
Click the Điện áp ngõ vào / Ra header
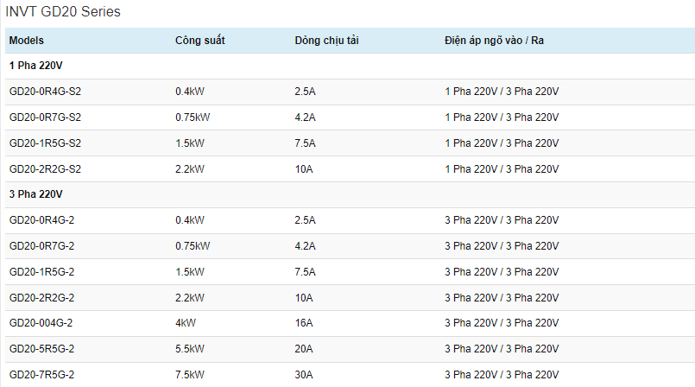click(494, 41)
